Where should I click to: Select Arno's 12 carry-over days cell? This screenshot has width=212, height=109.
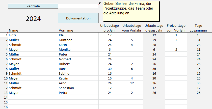(131, 83)
